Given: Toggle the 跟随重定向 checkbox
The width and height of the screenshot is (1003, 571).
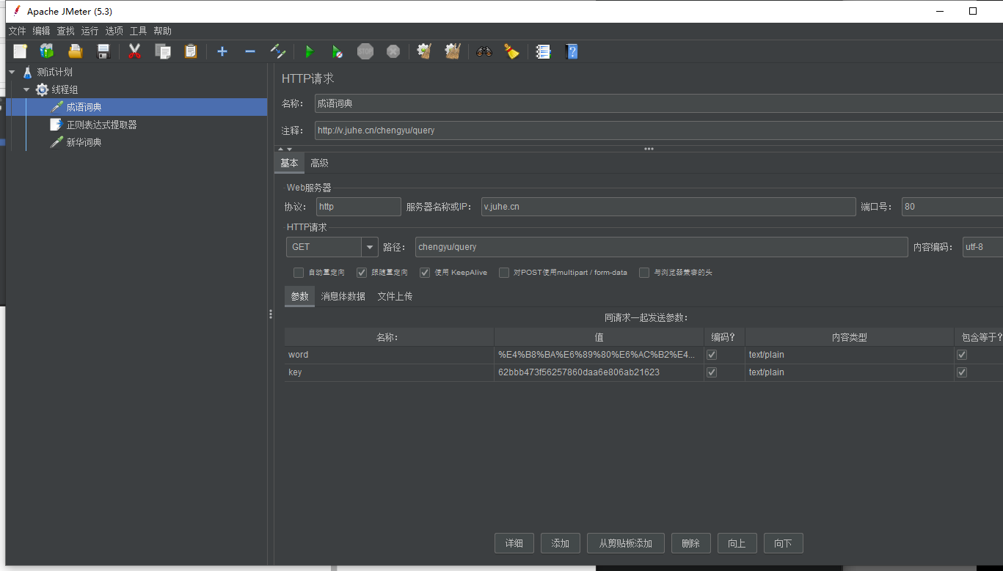Looking at the screenshot, I should 362,273.
